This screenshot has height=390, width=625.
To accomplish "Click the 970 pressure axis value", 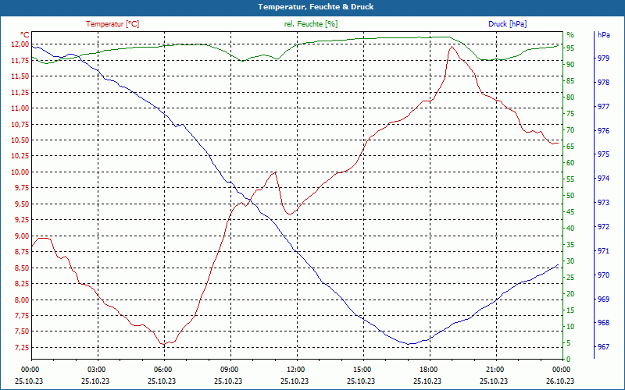I will [604, 275].
